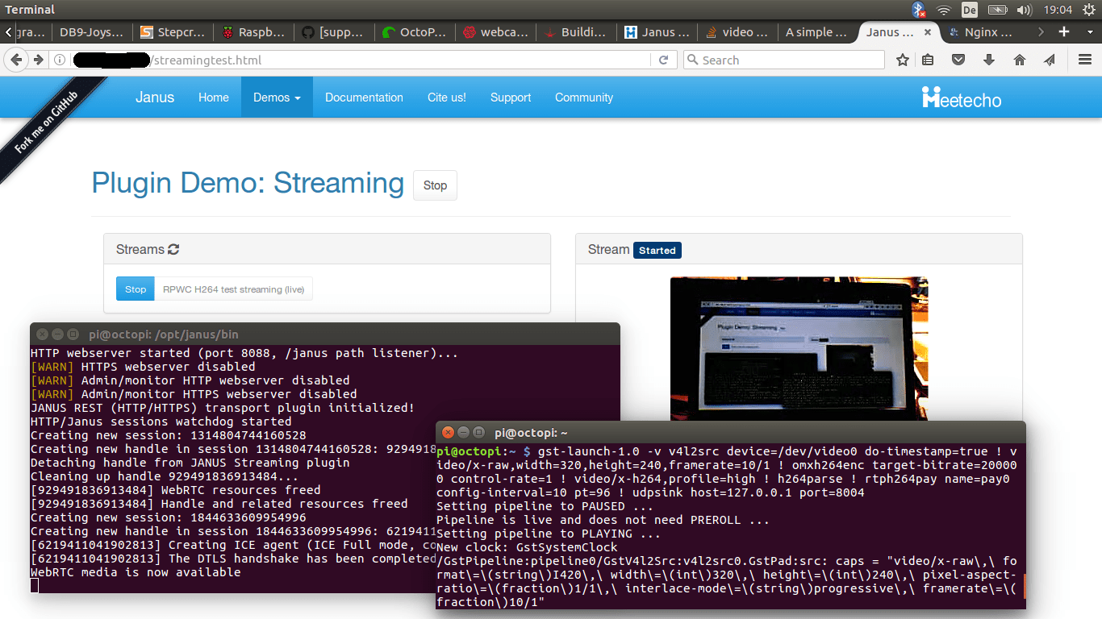Viewport: 1102px width, 619px height.
Task: Bookmark this page with the star icon
Action: [x=903, y=60]
